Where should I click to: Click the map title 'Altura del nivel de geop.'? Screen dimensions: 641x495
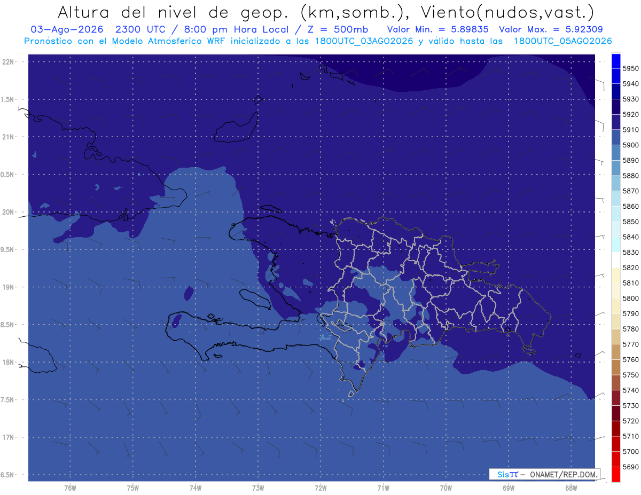point(175,12)
